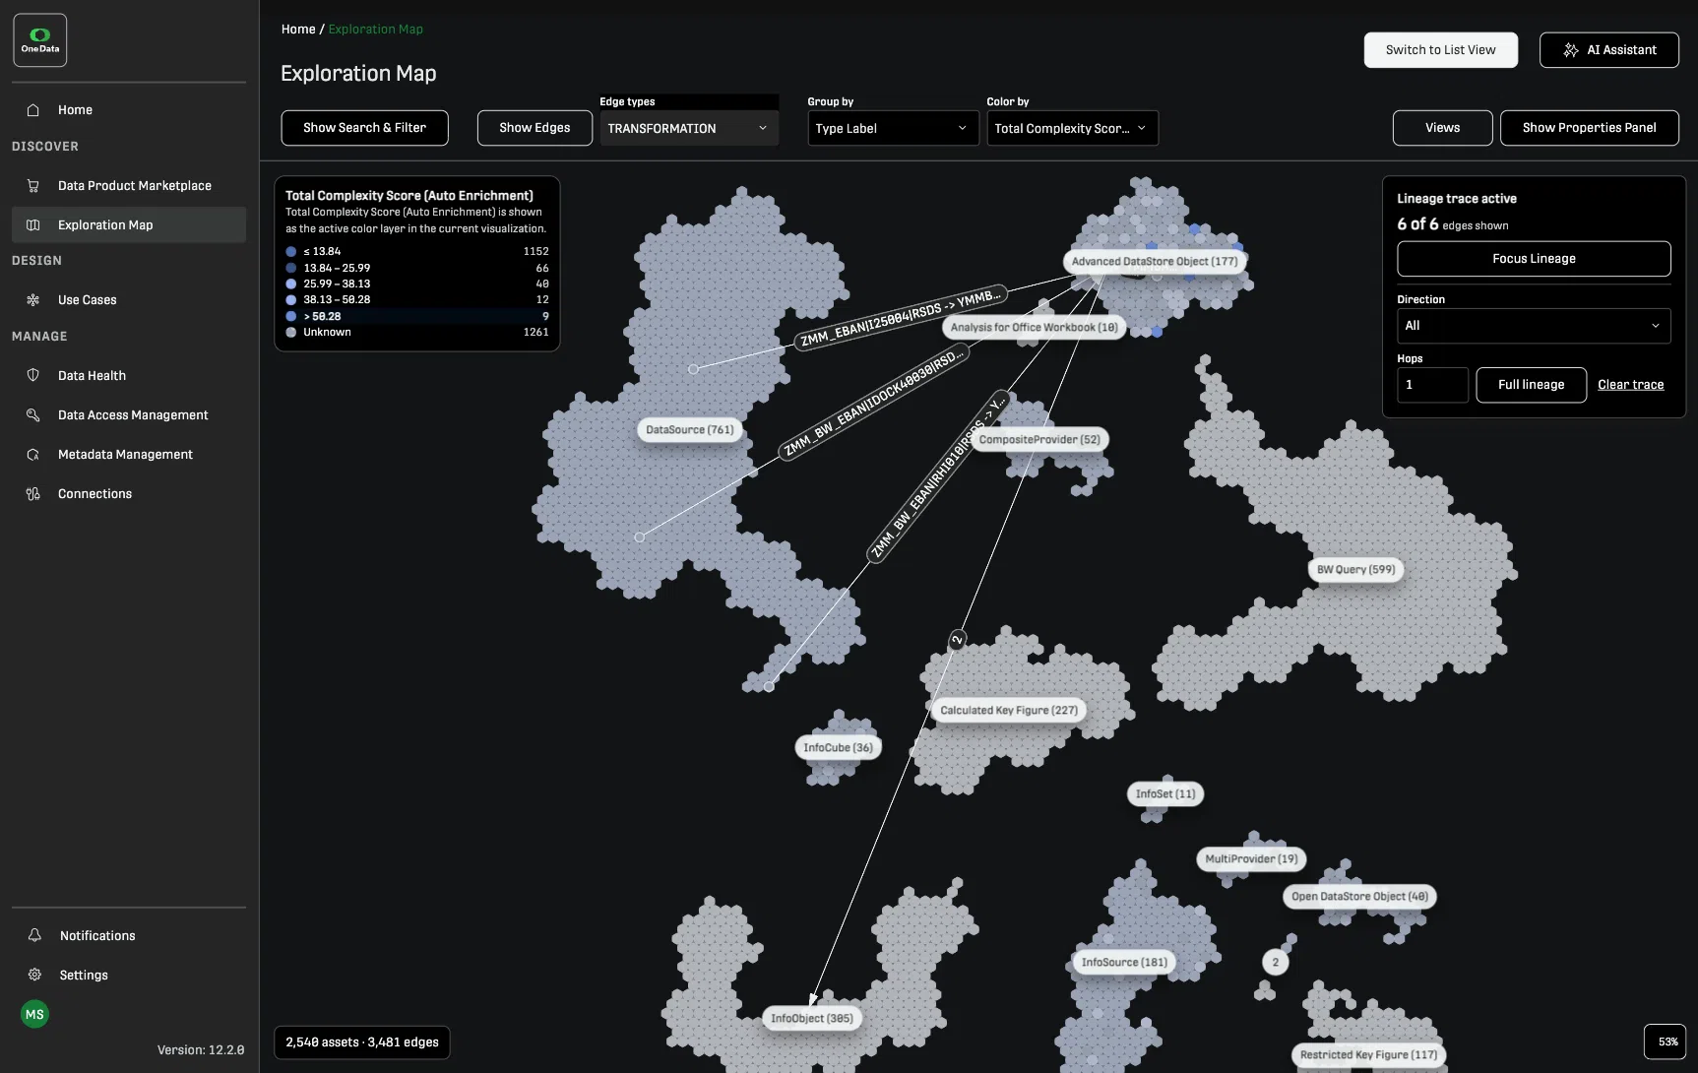Click the AI Assistant sparkle icon

pos(1571,50)
